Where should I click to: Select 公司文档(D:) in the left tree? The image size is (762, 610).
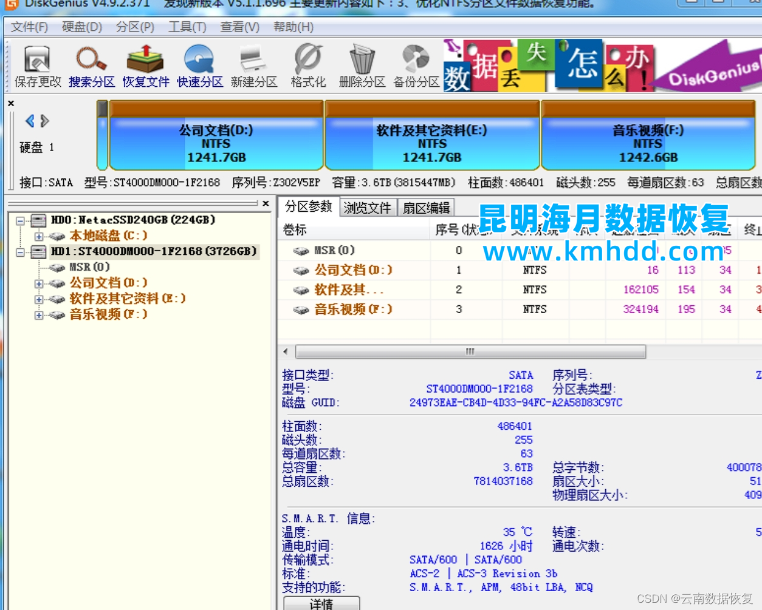pyautogui.click(x=108, y=283)
